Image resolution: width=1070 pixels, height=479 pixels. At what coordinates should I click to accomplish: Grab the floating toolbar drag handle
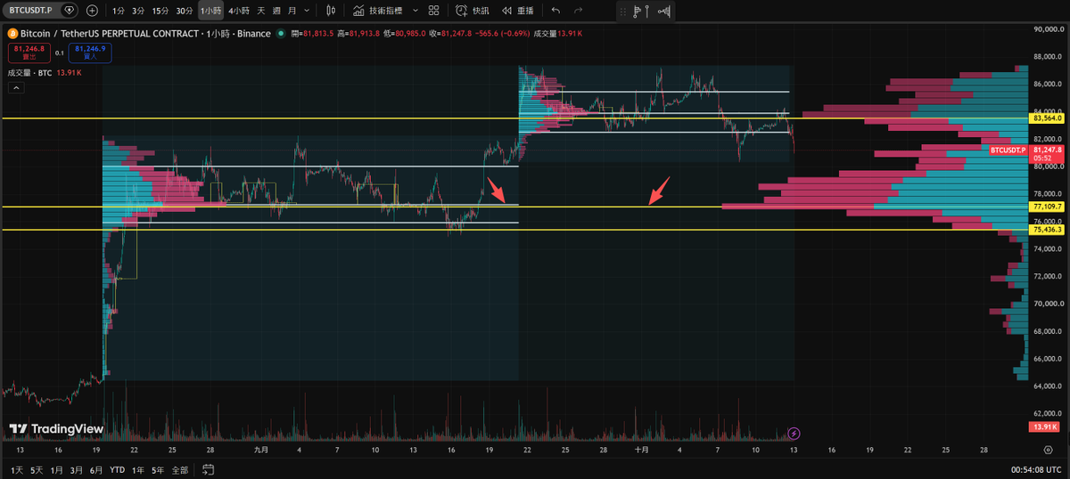[x=625, y=12]
